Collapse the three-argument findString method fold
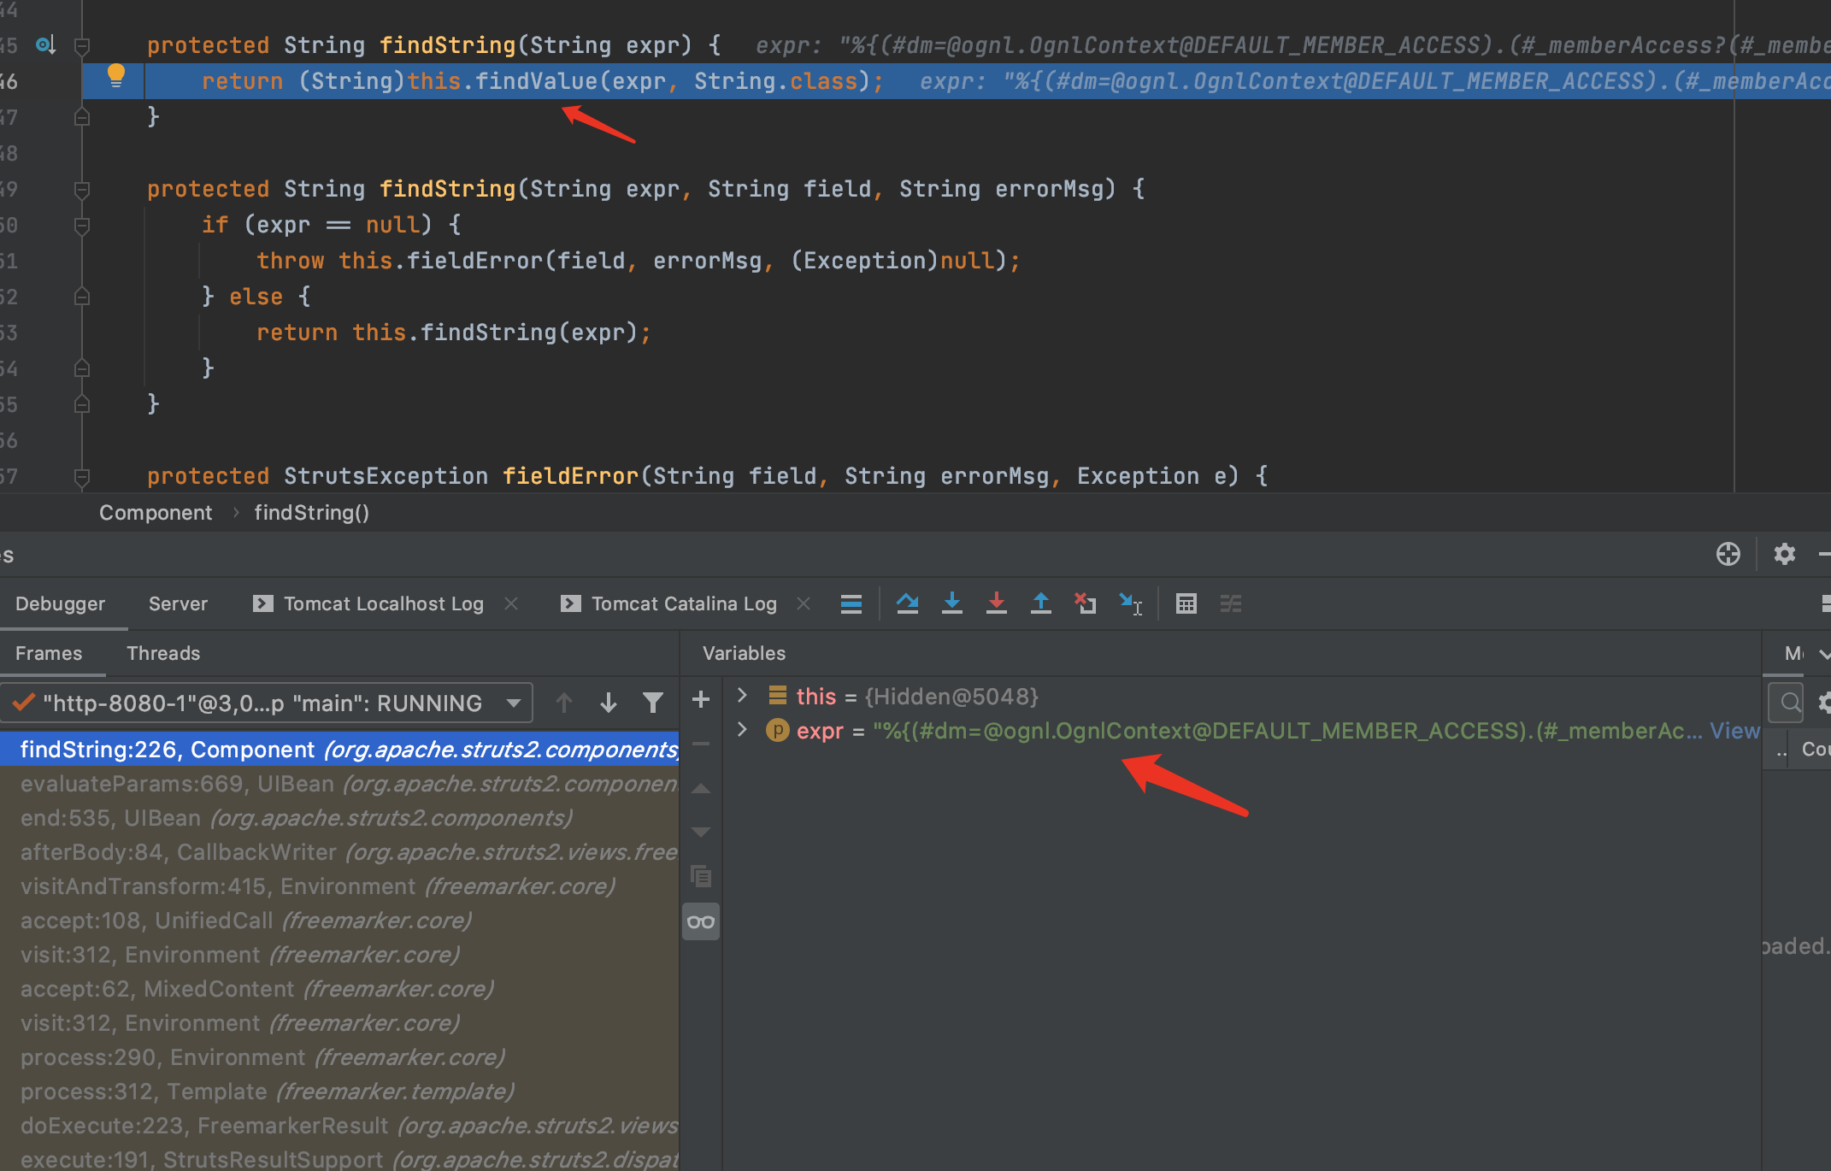1831x1171 pixels. pos(82,189)
